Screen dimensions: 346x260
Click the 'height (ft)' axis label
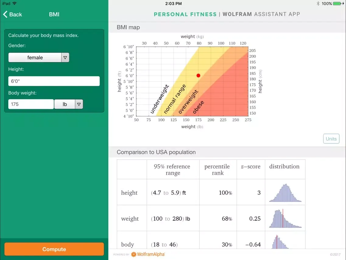tap(119, 81)
